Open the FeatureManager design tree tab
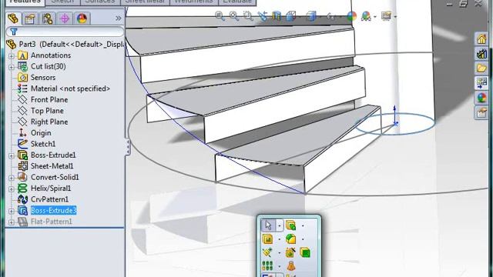Image resolution: width=493 pixels, height=277 pixels. 13,18
